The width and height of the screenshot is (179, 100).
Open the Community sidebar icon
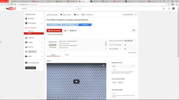click(x=26, y=38)
